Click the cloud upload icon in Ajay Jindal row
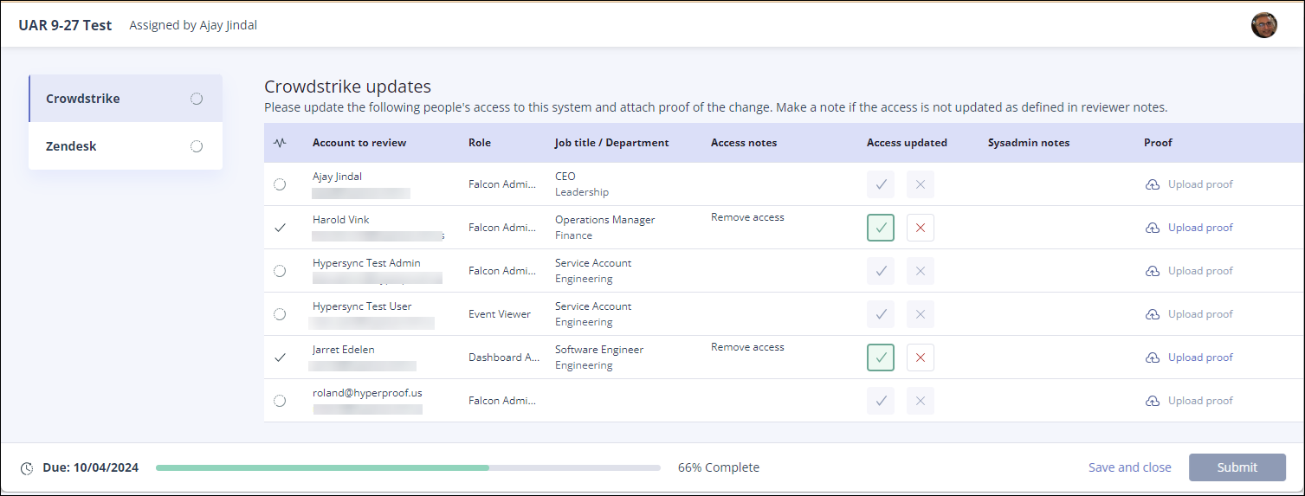 [1153, 184]
